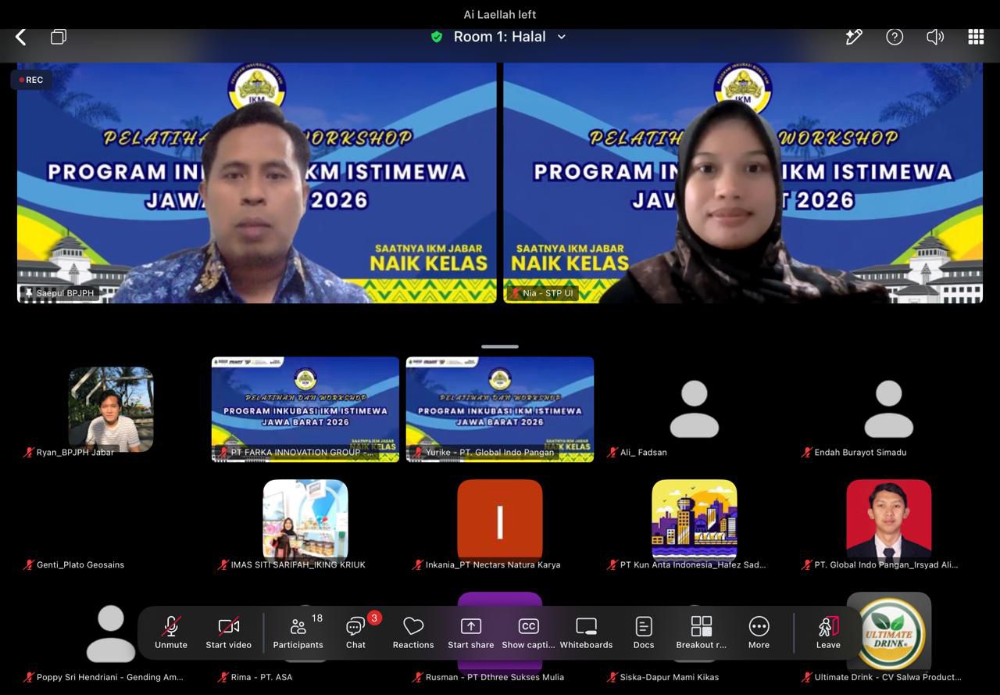Select Poppy Sri Hendriani avatar tile
Screen dimensions: 1000x695
[111, 633]
